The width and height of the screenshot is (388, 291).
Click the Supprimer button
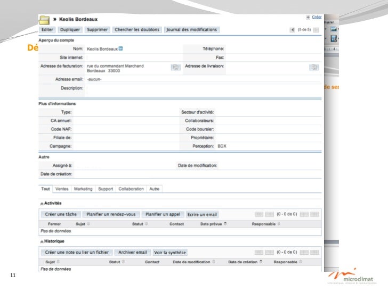point(97,30)
